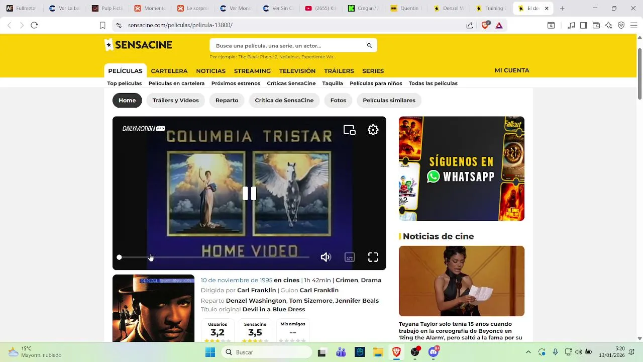Open the Cartelera menu tab
This screenshot has height=362, width=643.
[169, 71]
